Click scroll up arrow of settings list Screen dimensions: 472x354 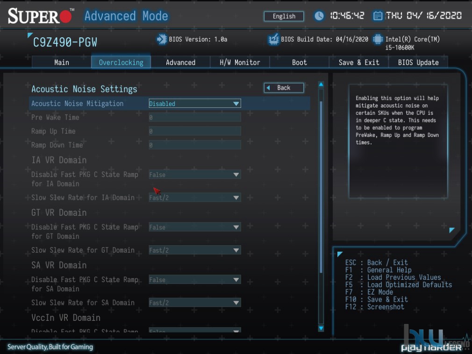click(321, 85)
